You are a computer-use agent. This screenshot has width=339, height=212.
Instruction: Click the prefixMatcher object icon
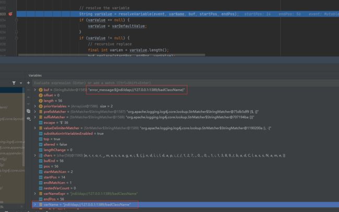[41, 111]
